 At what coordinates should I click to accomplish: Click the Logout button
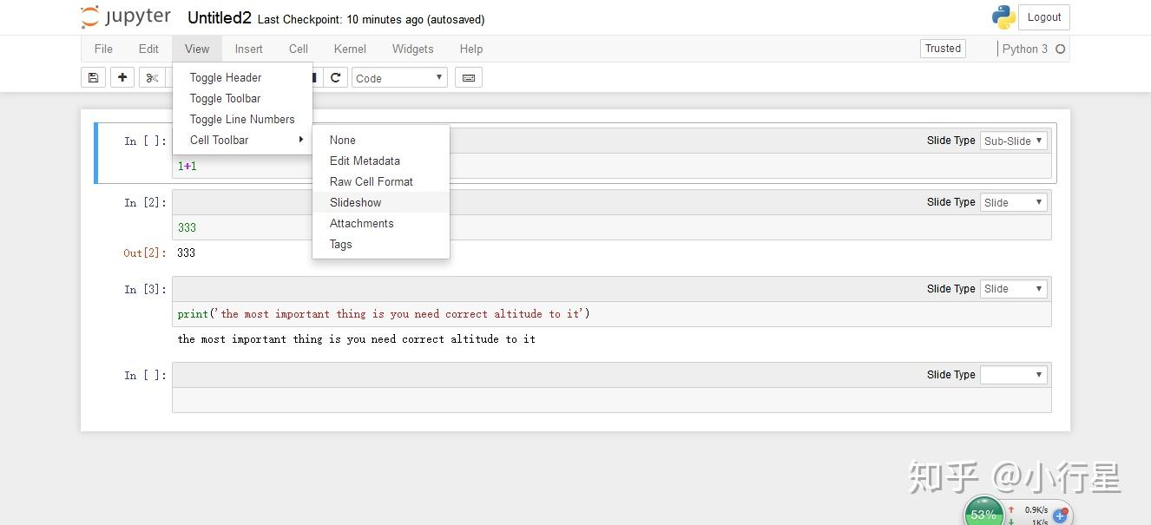point(1043,16)
